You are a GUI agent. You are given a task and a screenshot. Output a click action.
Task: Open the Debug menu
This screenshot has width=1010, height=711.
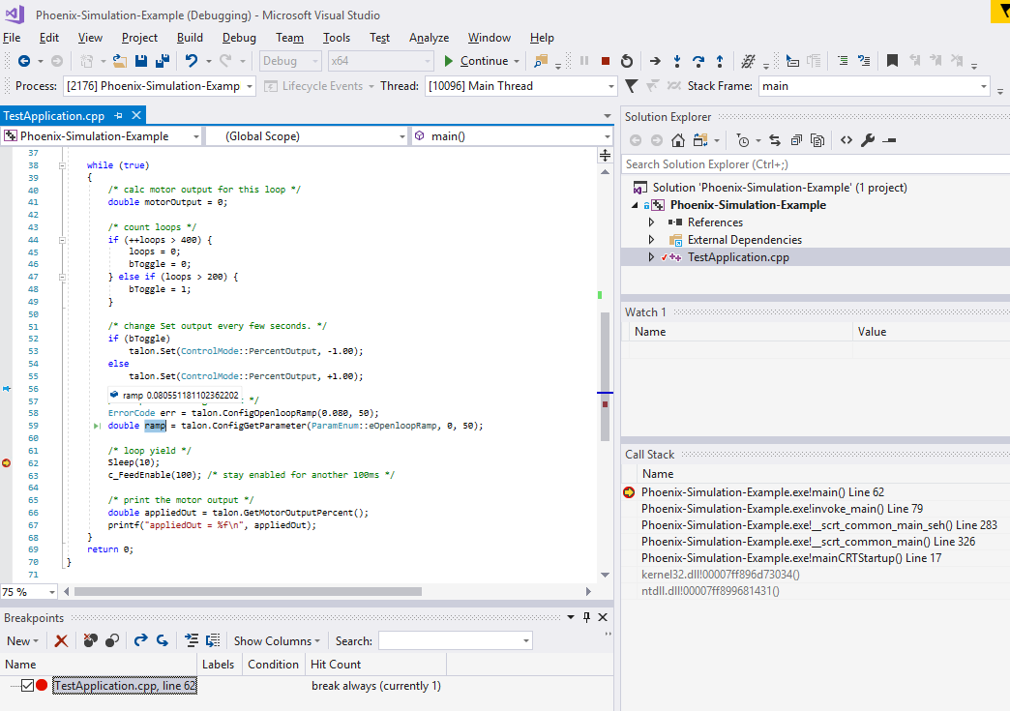(x=239, y=38)
